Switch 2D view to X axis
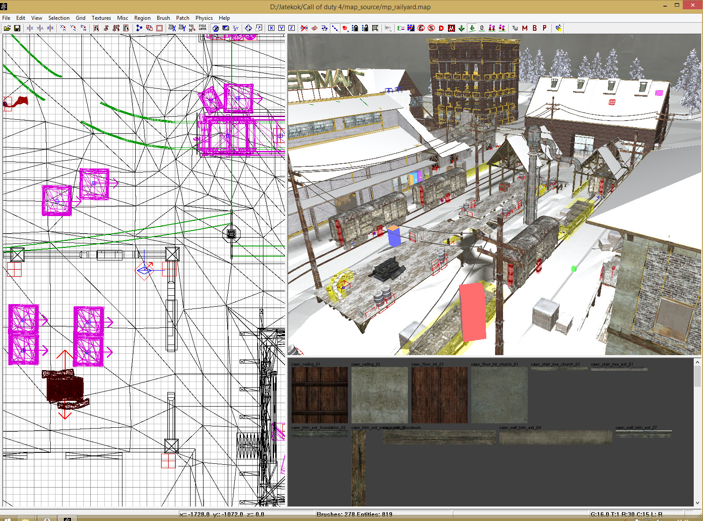This screenshot has width=703, height=521. point(271,28)
